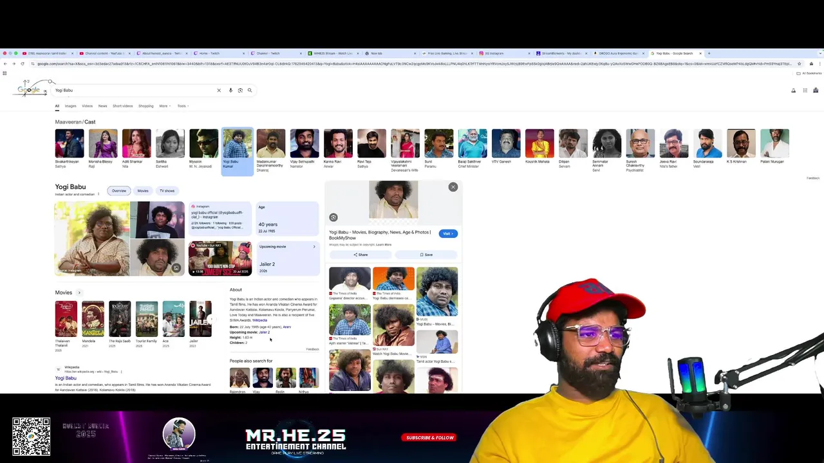This screenshot has height=463, width=824.
Task: Open the Tools dropdown
Action: [x=183, y=106]
